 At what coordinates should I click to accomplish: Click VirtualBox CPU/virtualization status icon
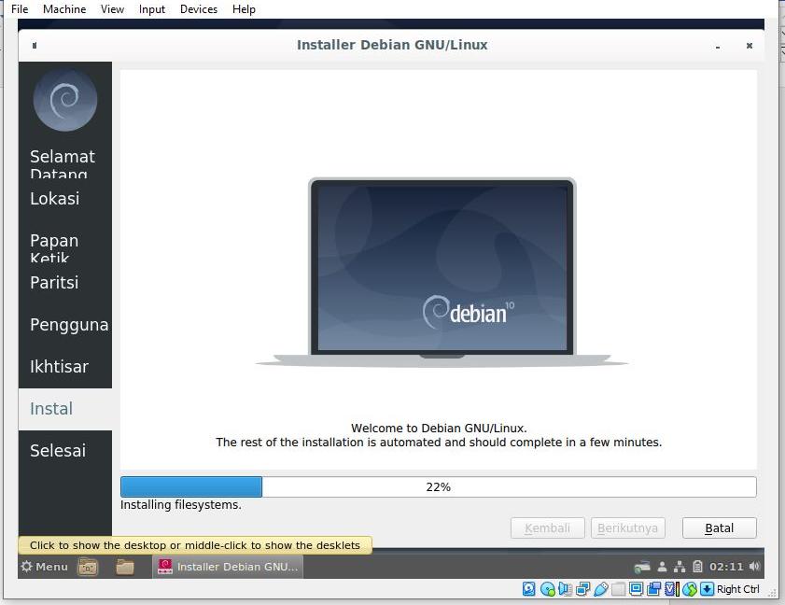click(672, 589)
